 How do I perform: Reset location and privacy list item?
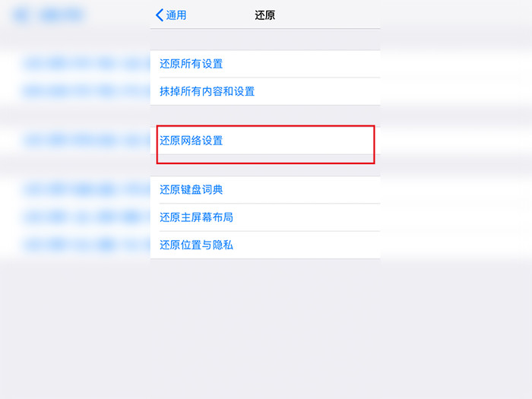pos(265,245)
